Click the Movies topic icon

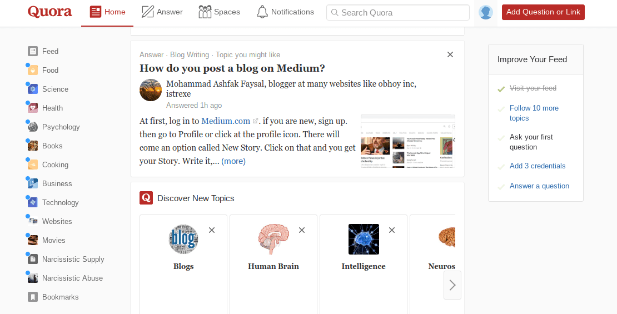33,240
